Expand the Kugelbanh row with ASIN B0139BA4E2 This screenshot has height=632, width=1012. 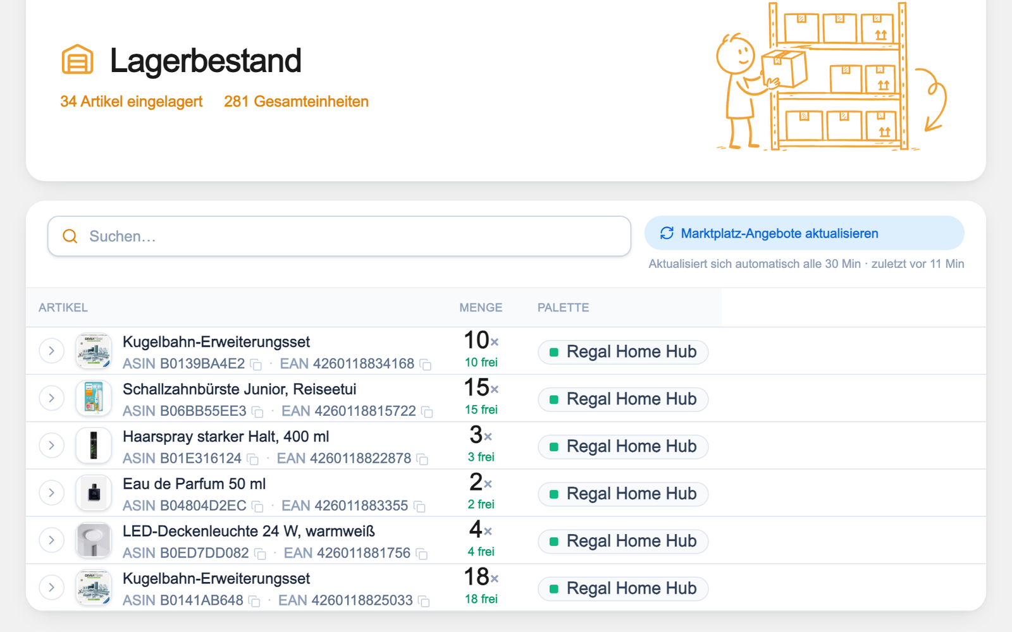[x=52, y=351]
